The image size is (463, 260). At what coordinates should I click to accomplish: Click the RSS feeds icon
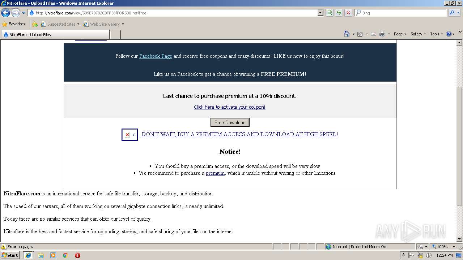pyautogui.click(x=360, y=34)
